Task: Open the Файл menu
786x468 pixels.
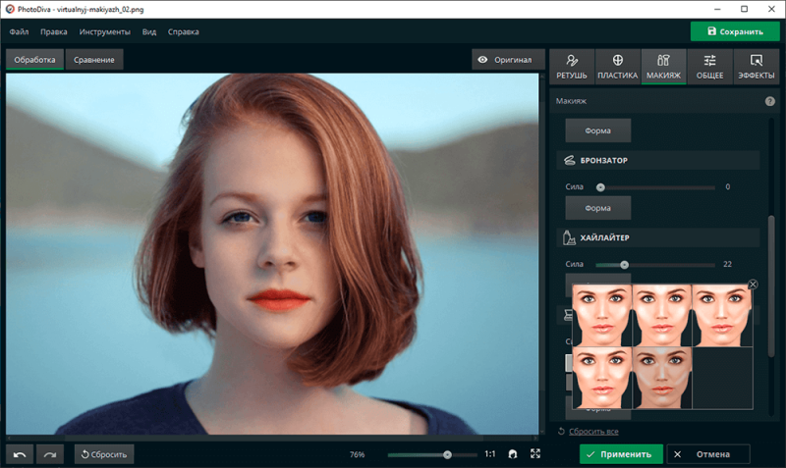Action: [19, 31]
